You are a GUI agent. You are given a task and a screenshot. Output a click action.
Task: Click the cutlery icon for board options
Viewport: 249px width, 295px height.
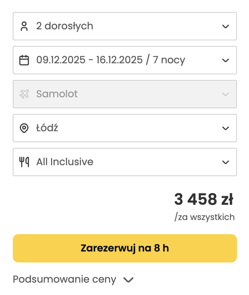(24, 162)
